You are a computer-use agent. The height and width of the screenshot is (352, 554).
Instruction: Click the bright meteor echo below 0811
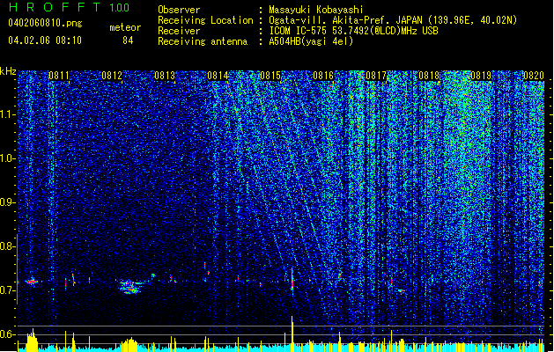click(32, 282)
